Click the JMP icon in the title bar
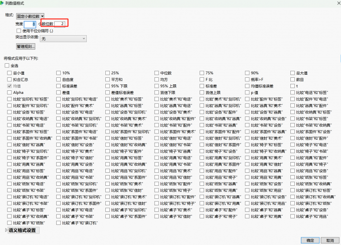Image resolution: width=341 pixels, height=245 pixels. (3, 3)
